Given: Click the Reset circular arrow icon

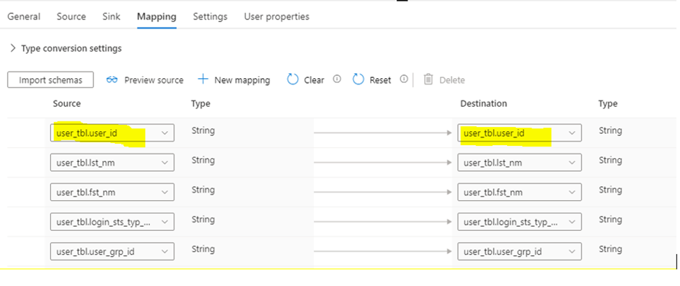Looking at the screenshot, I should (x=358, y=80).
